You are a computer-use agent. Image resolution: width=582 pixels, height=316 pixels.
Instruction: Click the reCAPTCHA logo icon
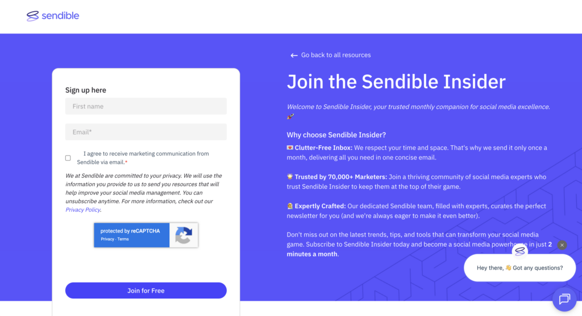[184, 235]
